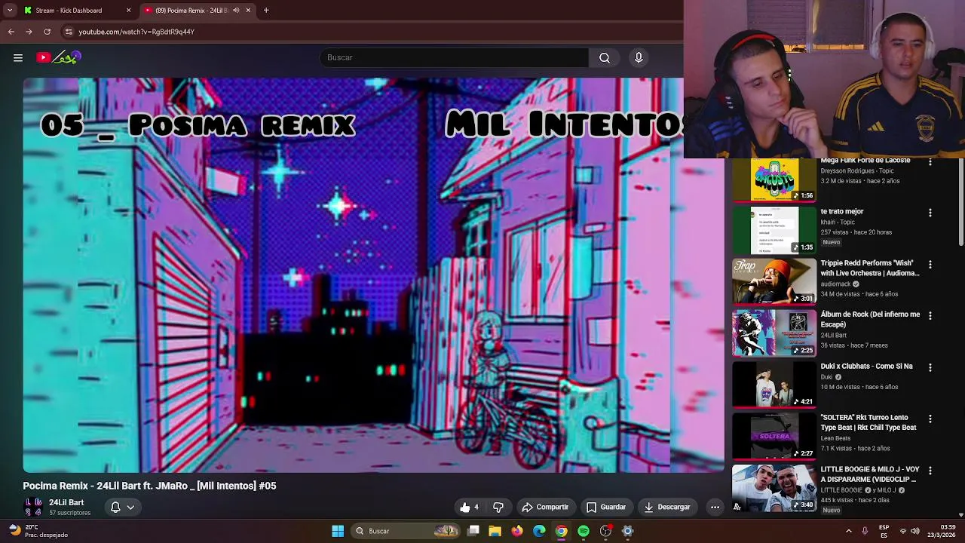This screenshot has height=543, width=965.
Task: Launch Firefox from the taskbar
Action: click(x=517, y=531)
